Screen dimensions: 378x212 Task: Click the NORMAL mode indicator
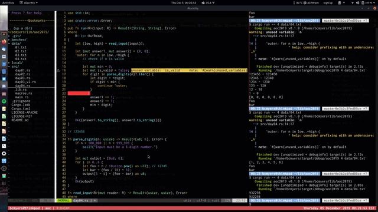coord(64,200)
